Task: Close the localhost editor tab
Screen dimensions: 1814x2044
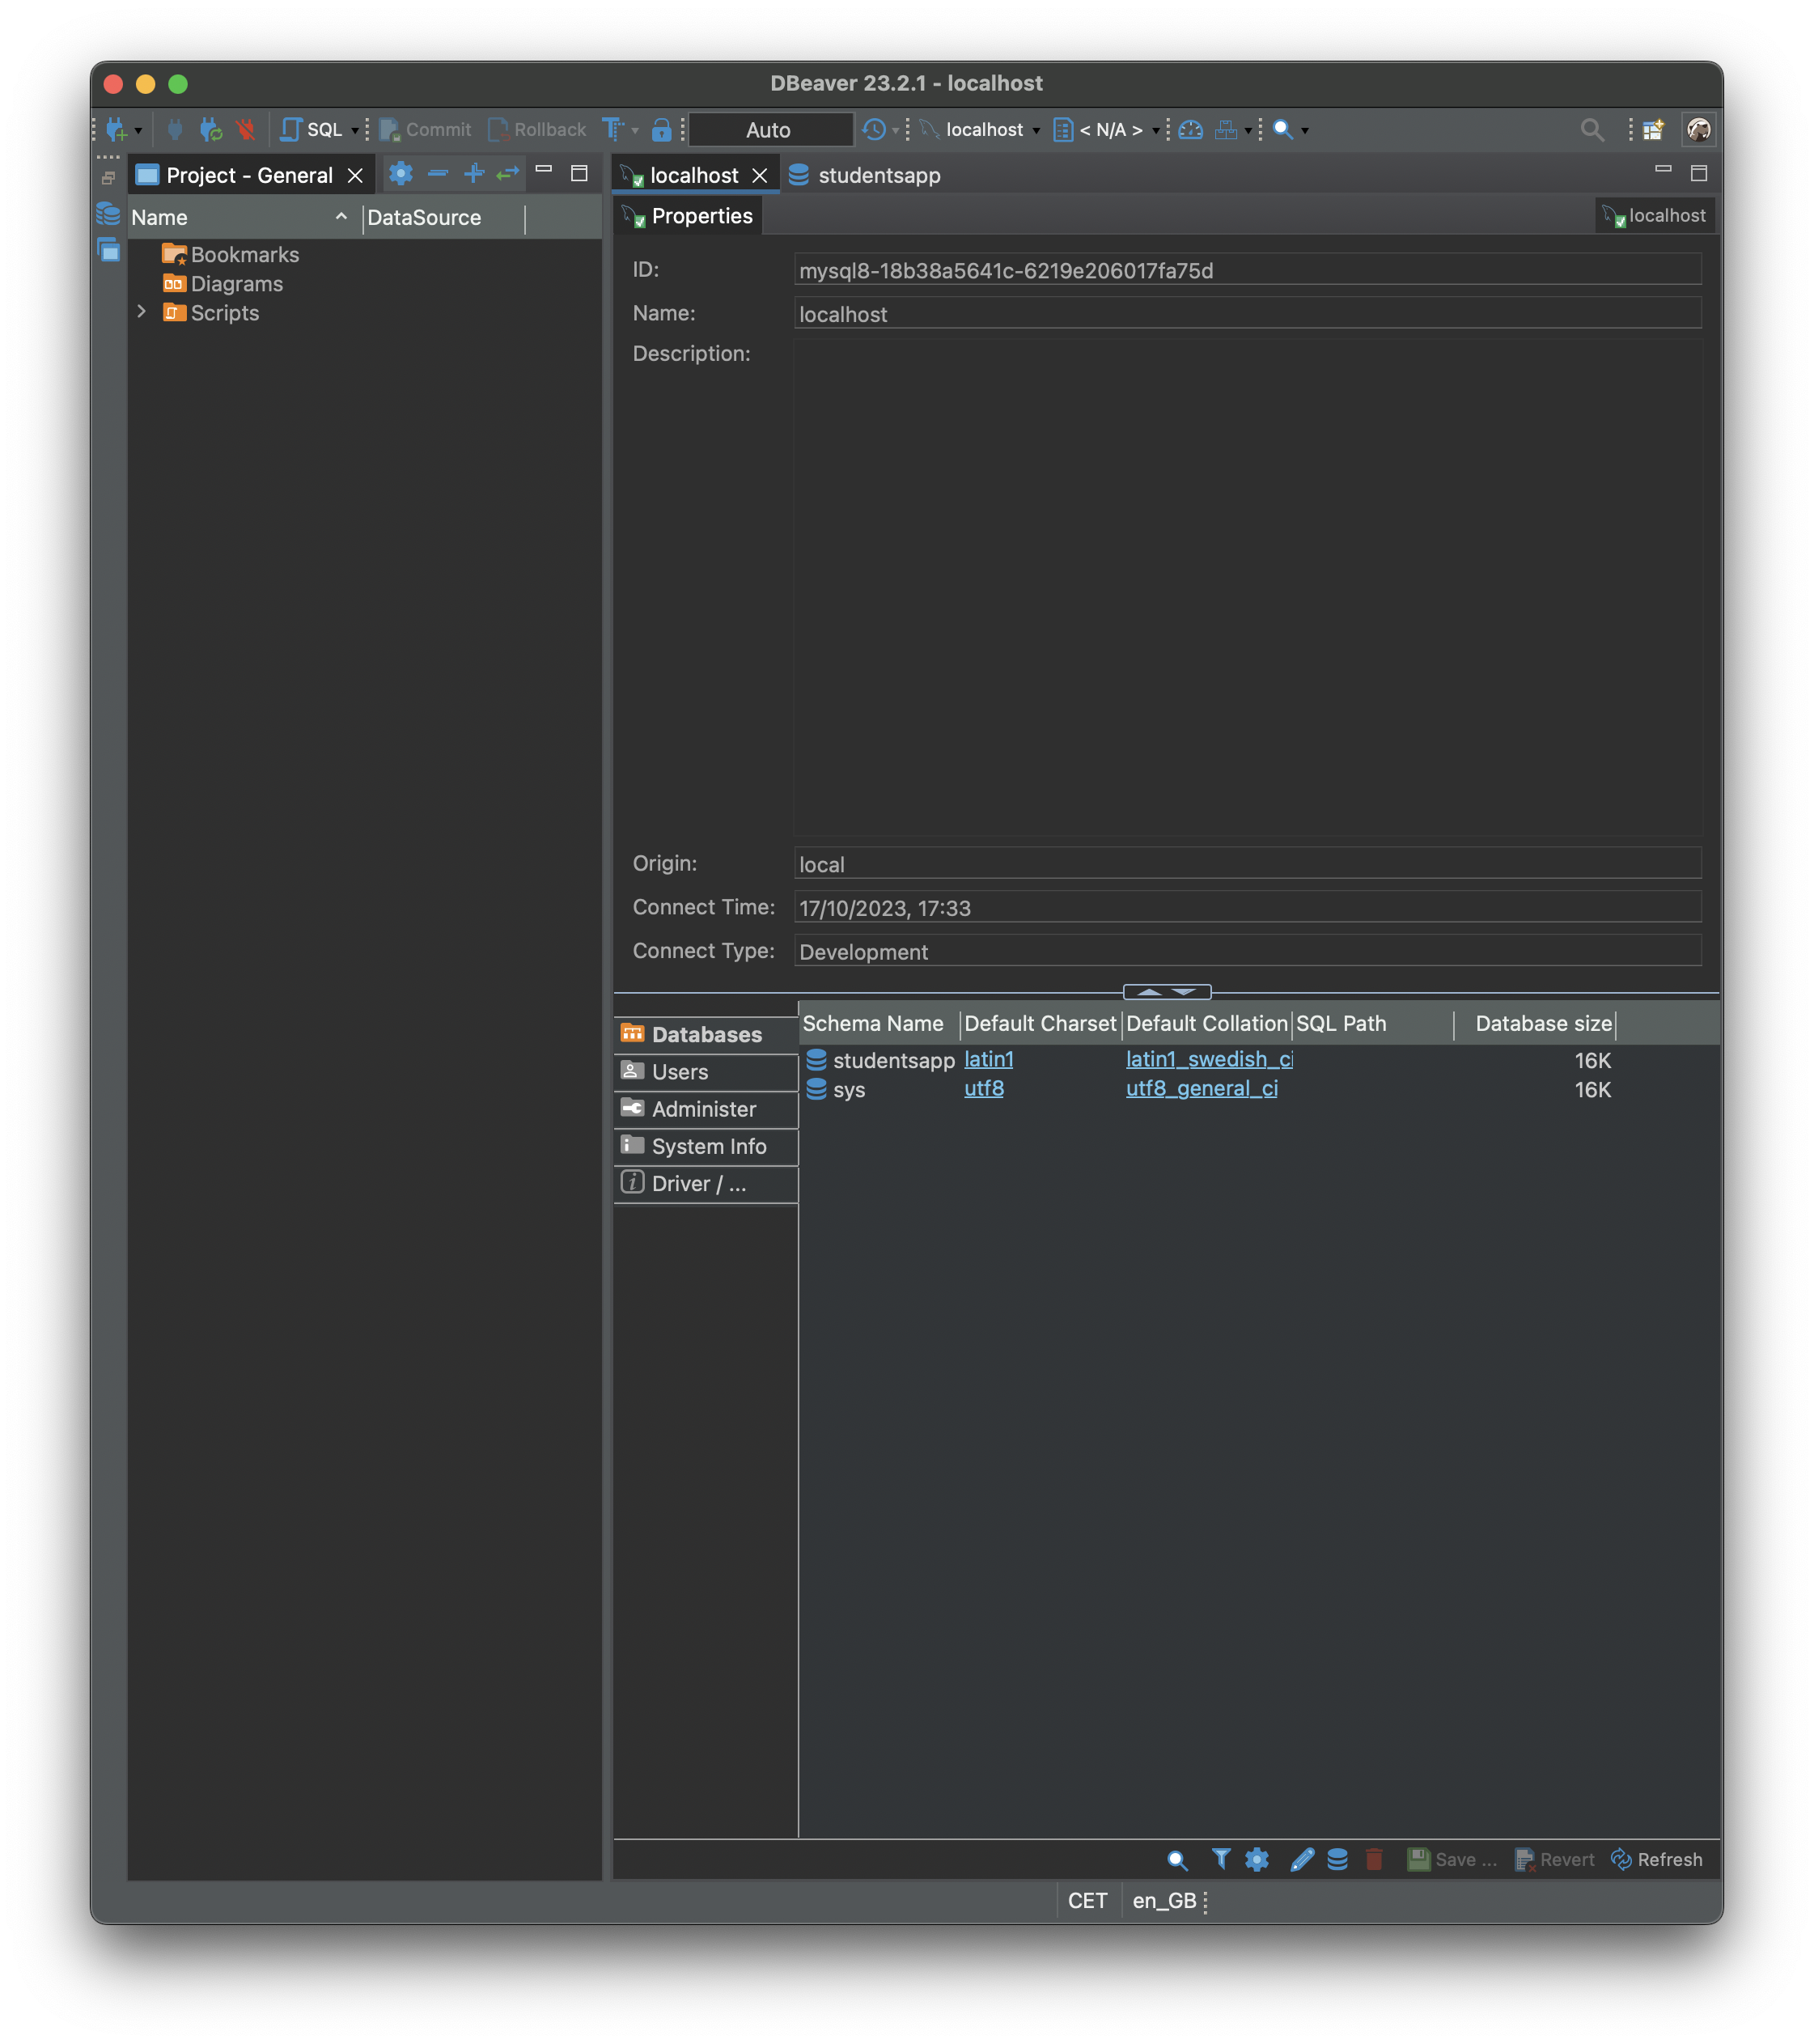Action: (x=760, y=176)
